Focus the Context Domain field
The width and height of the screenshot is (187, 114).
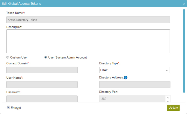(42, 70)
